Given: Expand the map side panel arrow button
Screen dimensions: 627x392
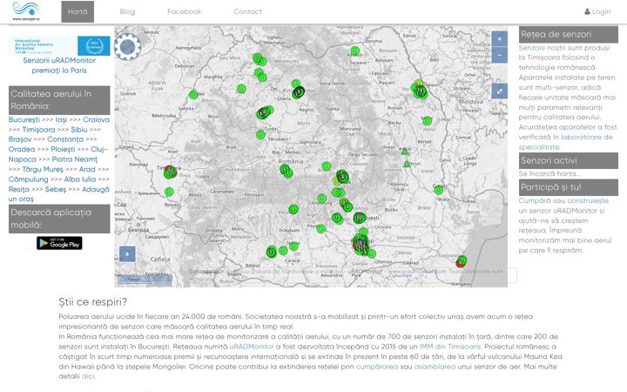Looking at the screenshot, I should tap(127, 254).
